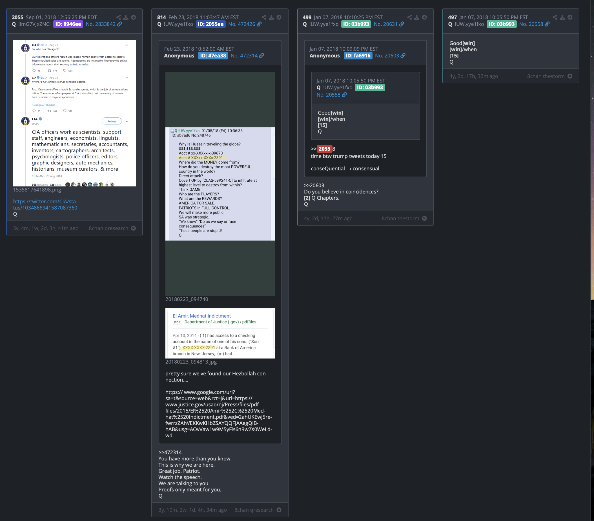The width and height of the screenshot is (594, 521).
Task: Click the ID: 47ea38 badge
Action: tap(213, 55)
